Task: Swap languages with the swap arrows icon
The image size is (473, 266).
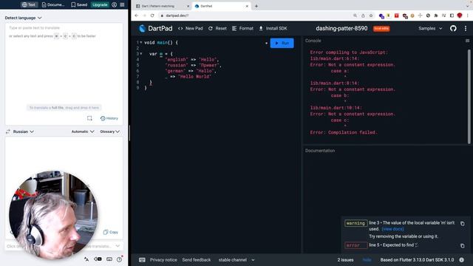Action: [x=8, y=132]
